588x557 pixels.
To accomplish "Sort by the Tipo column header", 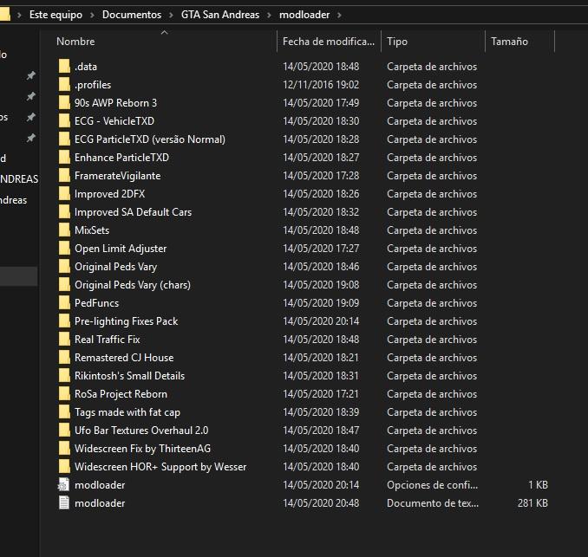I will 433,42.
